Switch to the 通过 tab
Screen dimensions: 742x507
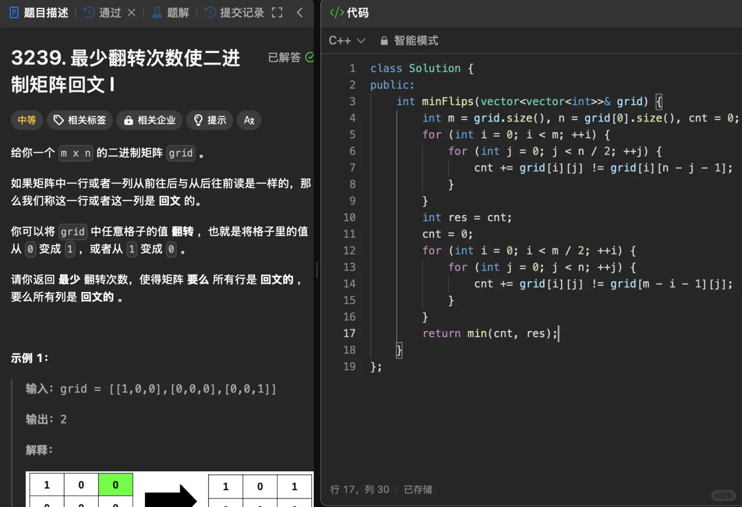click(103, 13)
